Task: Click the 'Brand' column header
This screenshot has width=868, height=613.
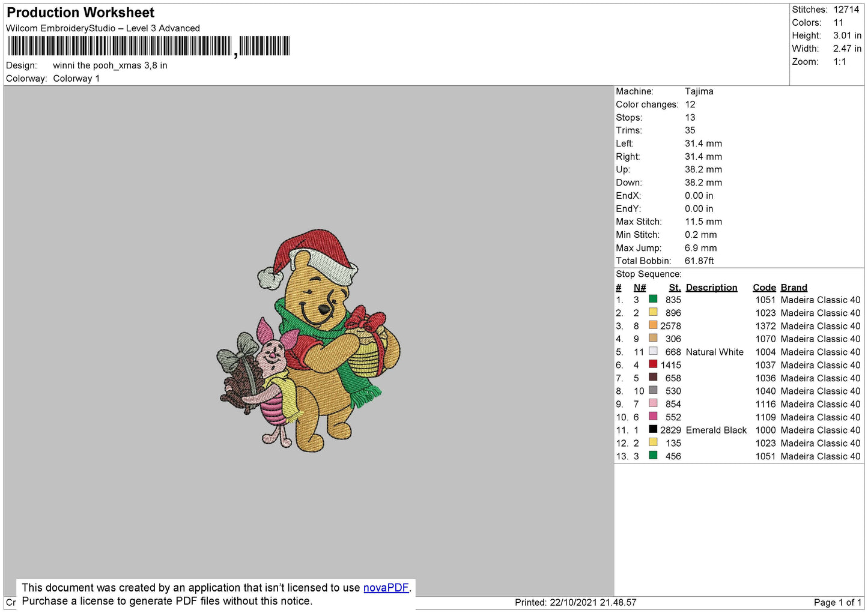Action: click(794, 288)
